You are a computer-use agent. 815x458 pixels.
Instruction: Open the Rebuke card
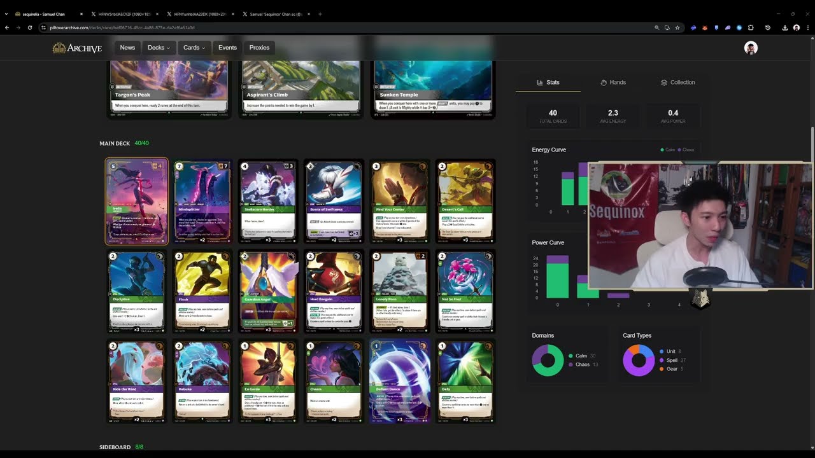pos(202,382)
